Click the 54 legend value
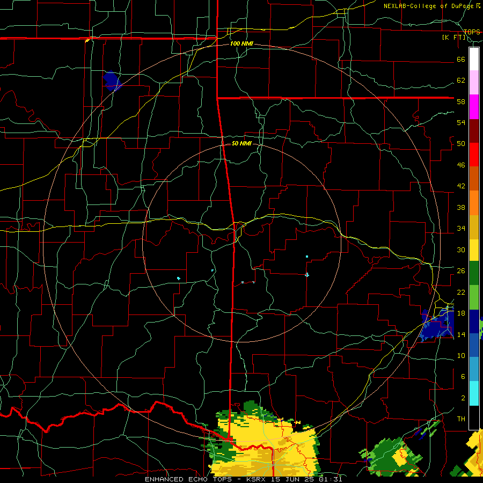 461,122
